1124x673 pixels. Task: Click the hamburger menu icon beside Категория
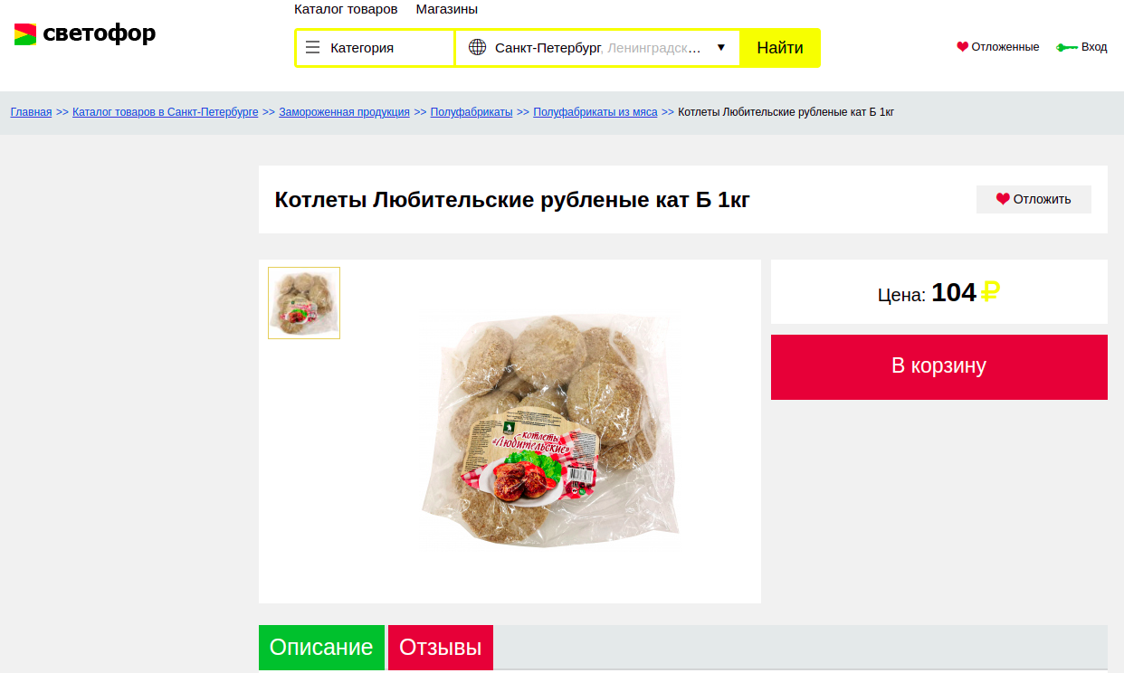[x=313, y=48]
